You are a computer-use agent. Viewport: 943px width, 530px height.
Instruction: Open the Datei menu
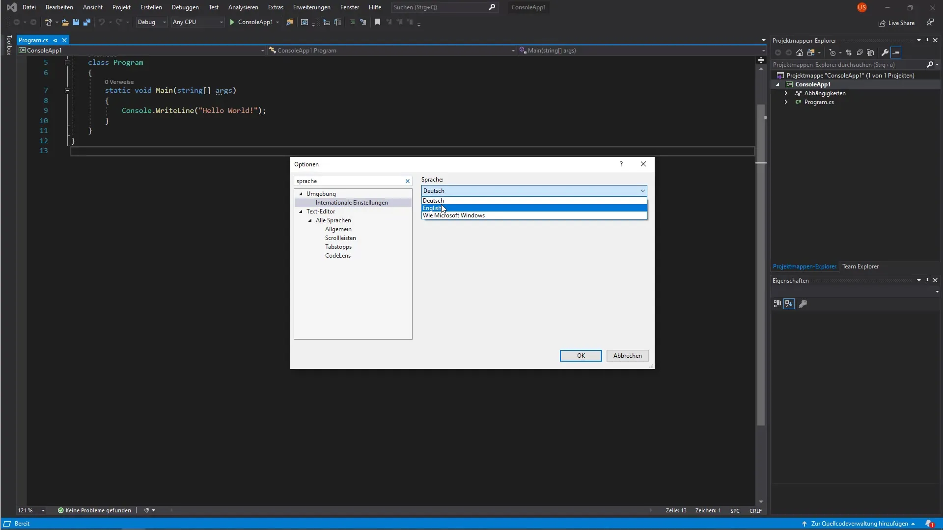pos(29,7)
